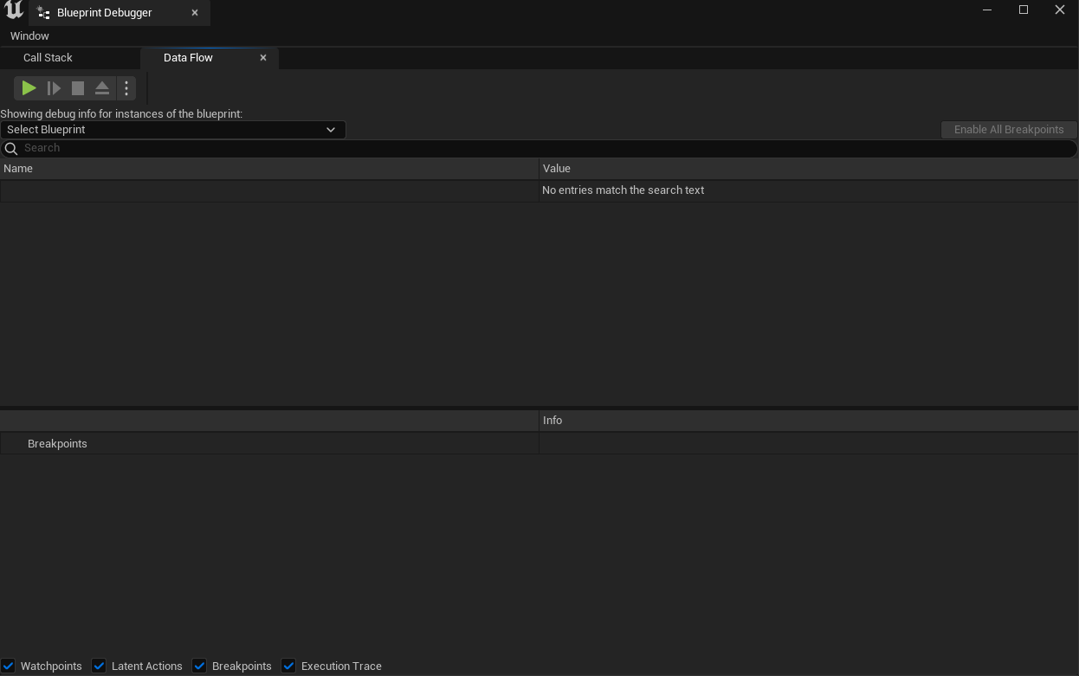The image size is (1079, 676).
Task: Toggle the Execution Trace checkbox
Action: [288, 666]
